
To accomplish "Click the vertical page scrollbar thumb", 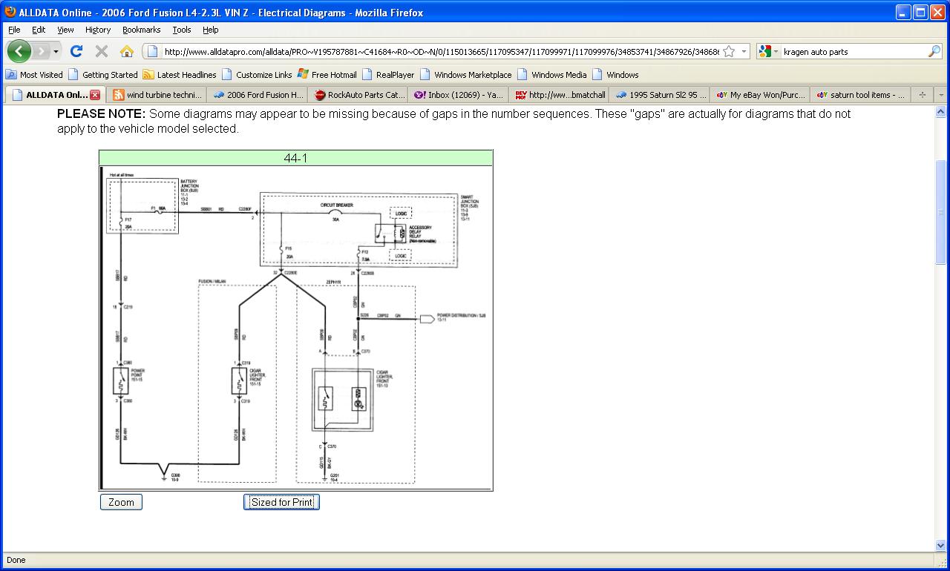I will point(941,211).
